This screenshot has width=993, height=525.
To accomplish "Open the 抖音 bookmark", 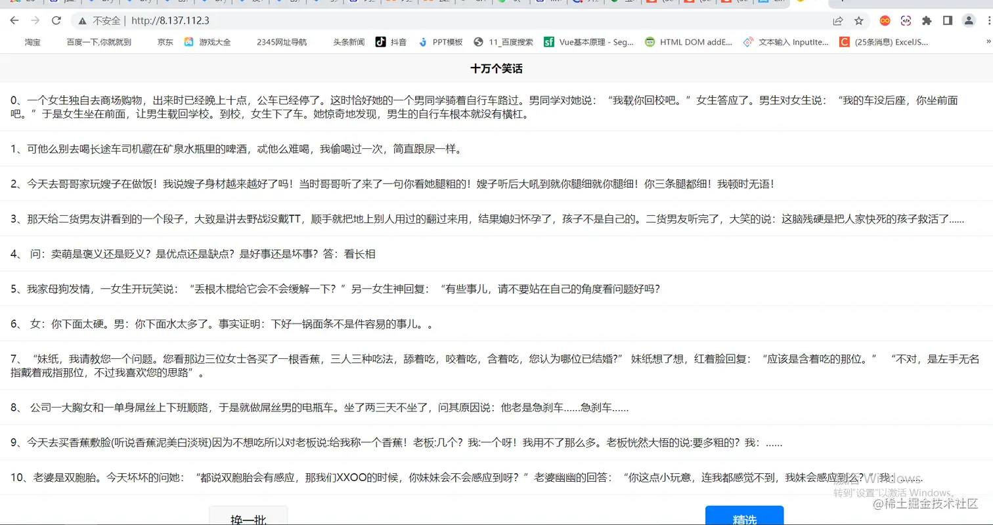I will click(391, 42).
